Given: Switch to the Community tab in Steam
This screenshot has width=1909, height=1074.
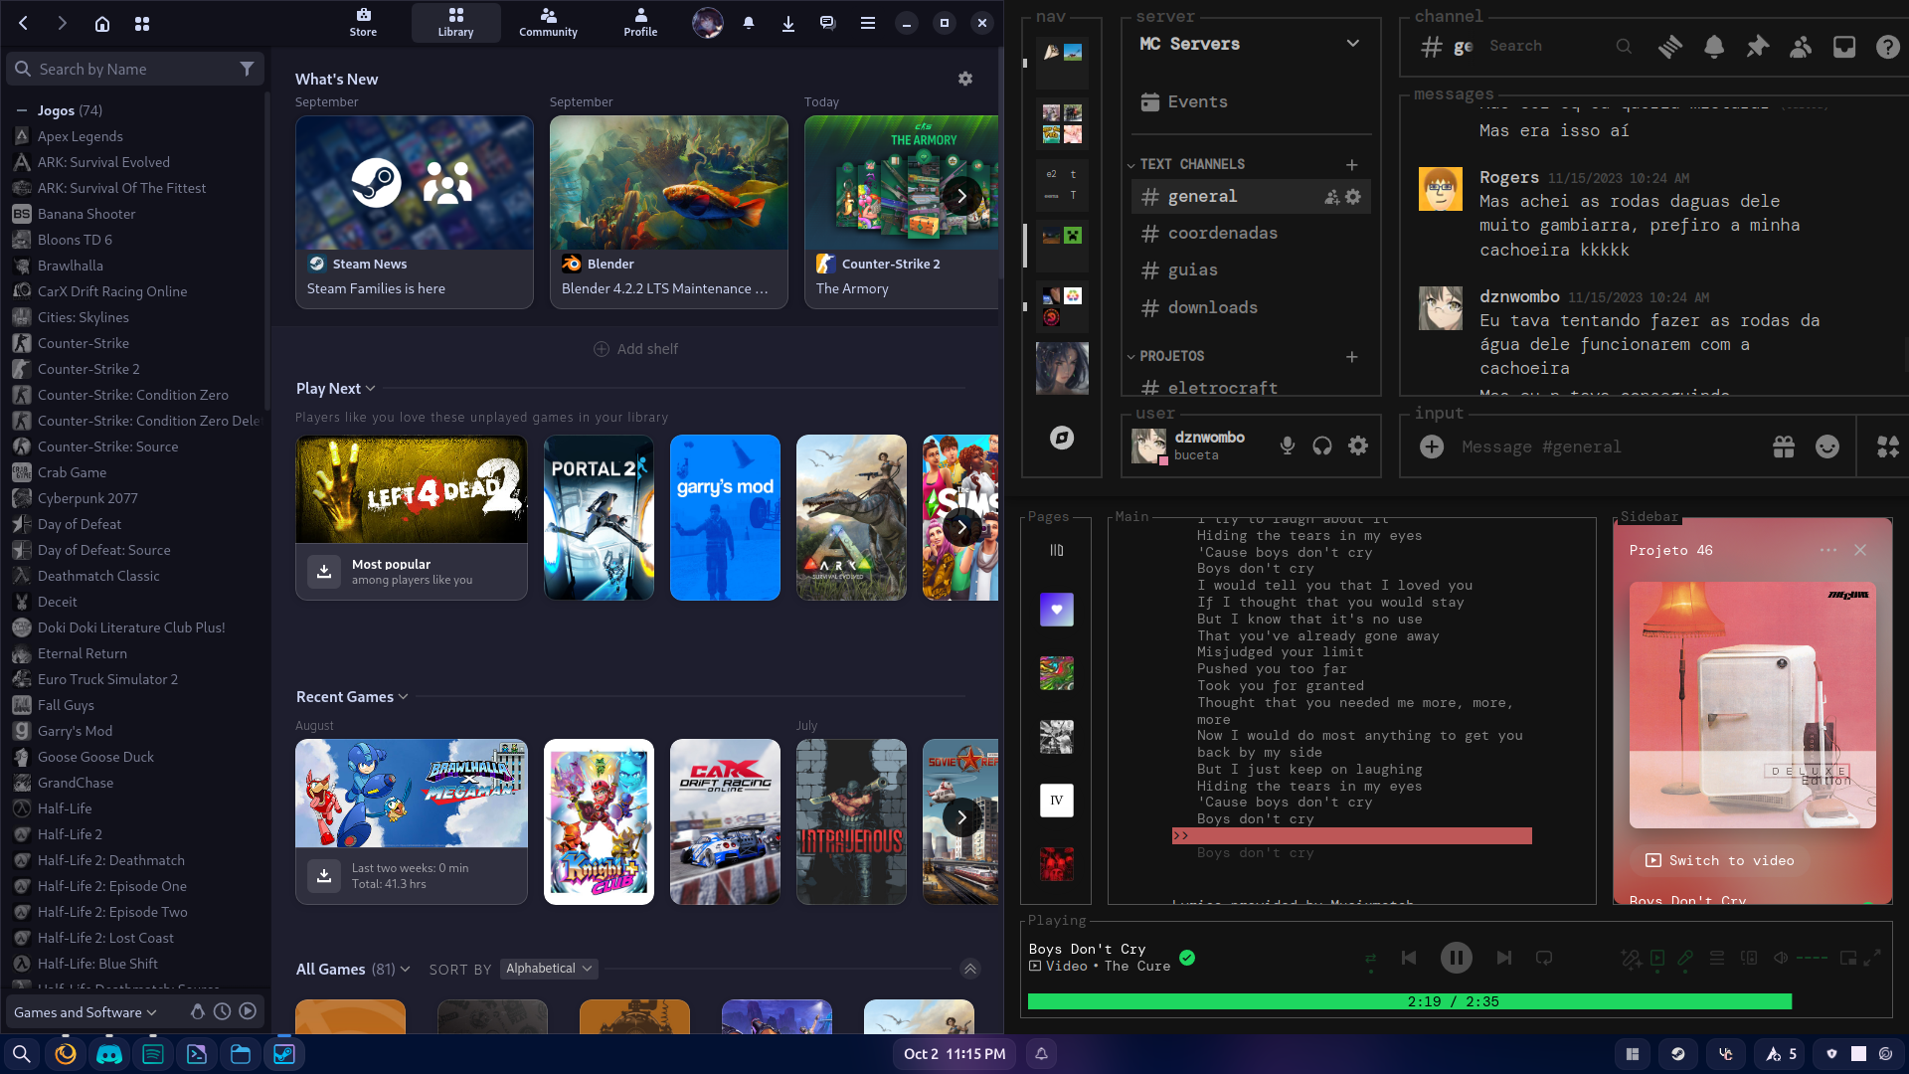Looking at the screenshot, I should 548,22.
